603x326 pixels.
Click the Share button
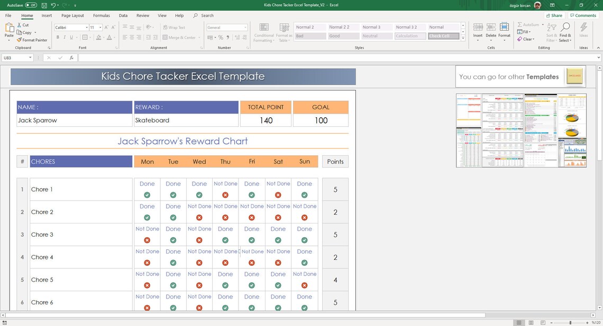pyautogui.click(x=554, y=15)
